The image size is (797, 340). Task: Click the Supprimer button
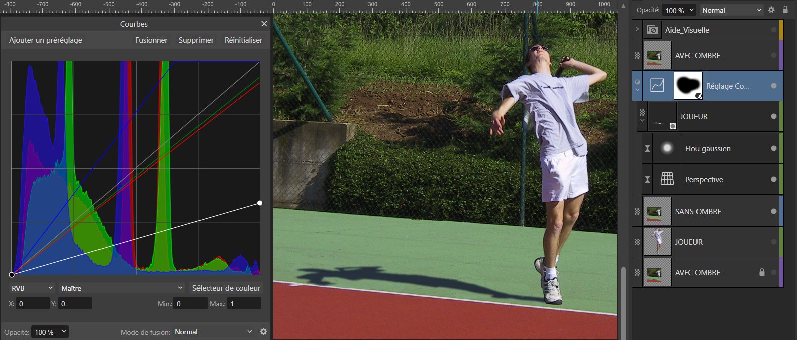click(x=196, y=40)
